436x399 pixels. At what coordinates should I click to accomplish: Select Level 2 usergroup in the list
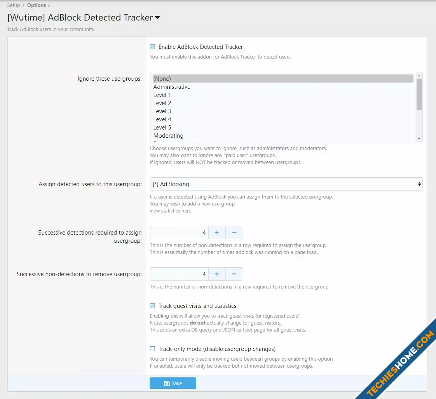283,103
